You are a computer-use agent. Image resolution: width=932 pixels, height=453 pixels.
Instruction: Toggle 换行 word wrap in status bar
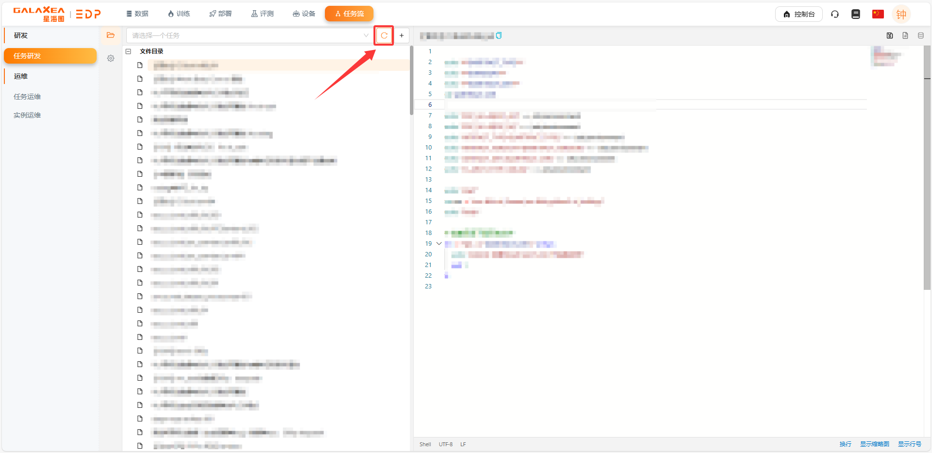pyautogui.click(x=845, y=444)
